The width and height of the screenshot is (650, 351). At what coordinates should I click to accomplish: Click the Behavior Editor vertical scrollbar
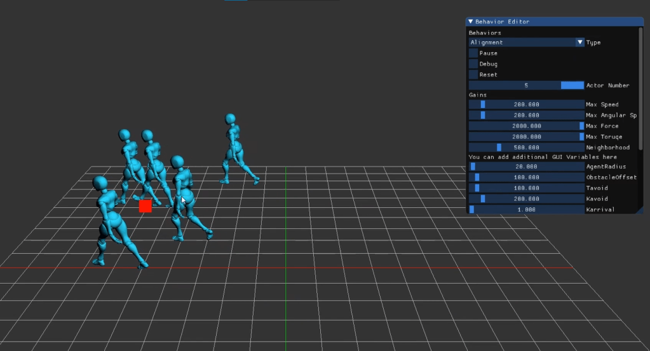640,89
